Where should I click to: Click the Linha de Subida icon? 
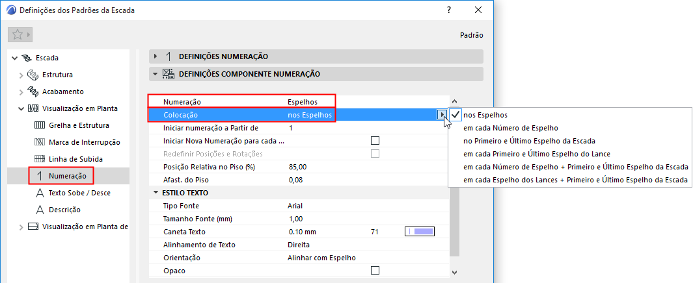pos(40,158)
